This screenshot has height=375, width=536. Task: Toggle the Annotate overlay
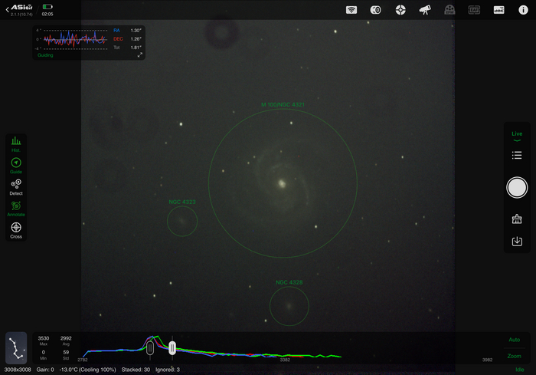click(16, 209)
